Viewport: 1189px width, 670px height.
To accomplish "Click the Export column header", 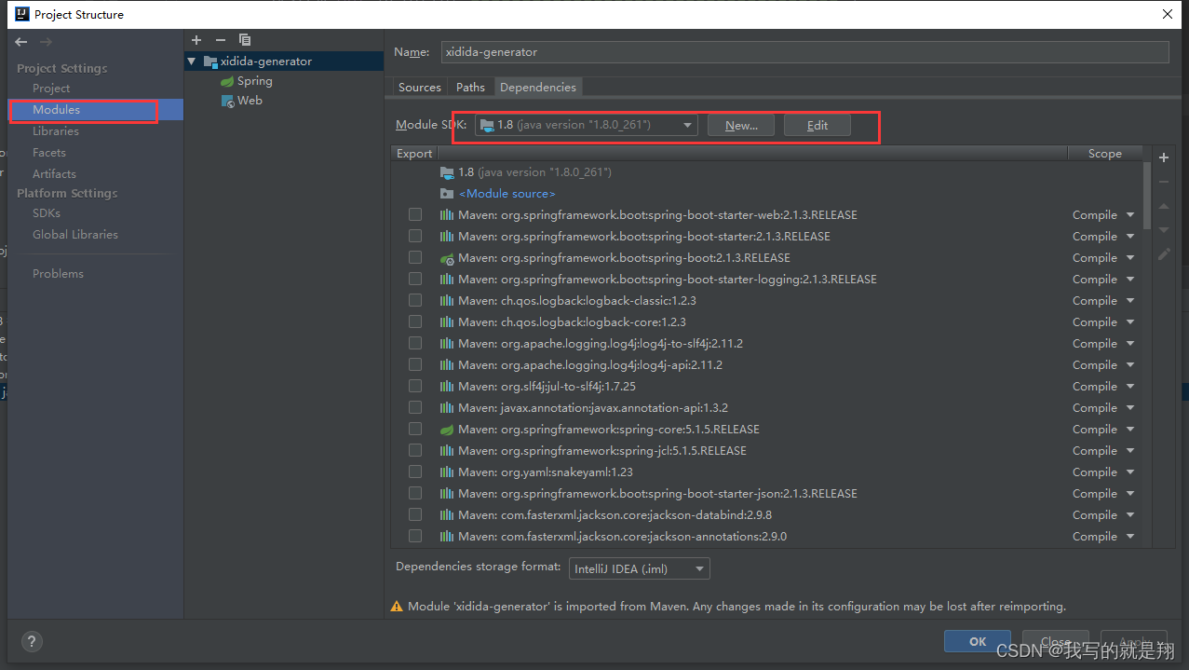I will (x=414, y=154).
